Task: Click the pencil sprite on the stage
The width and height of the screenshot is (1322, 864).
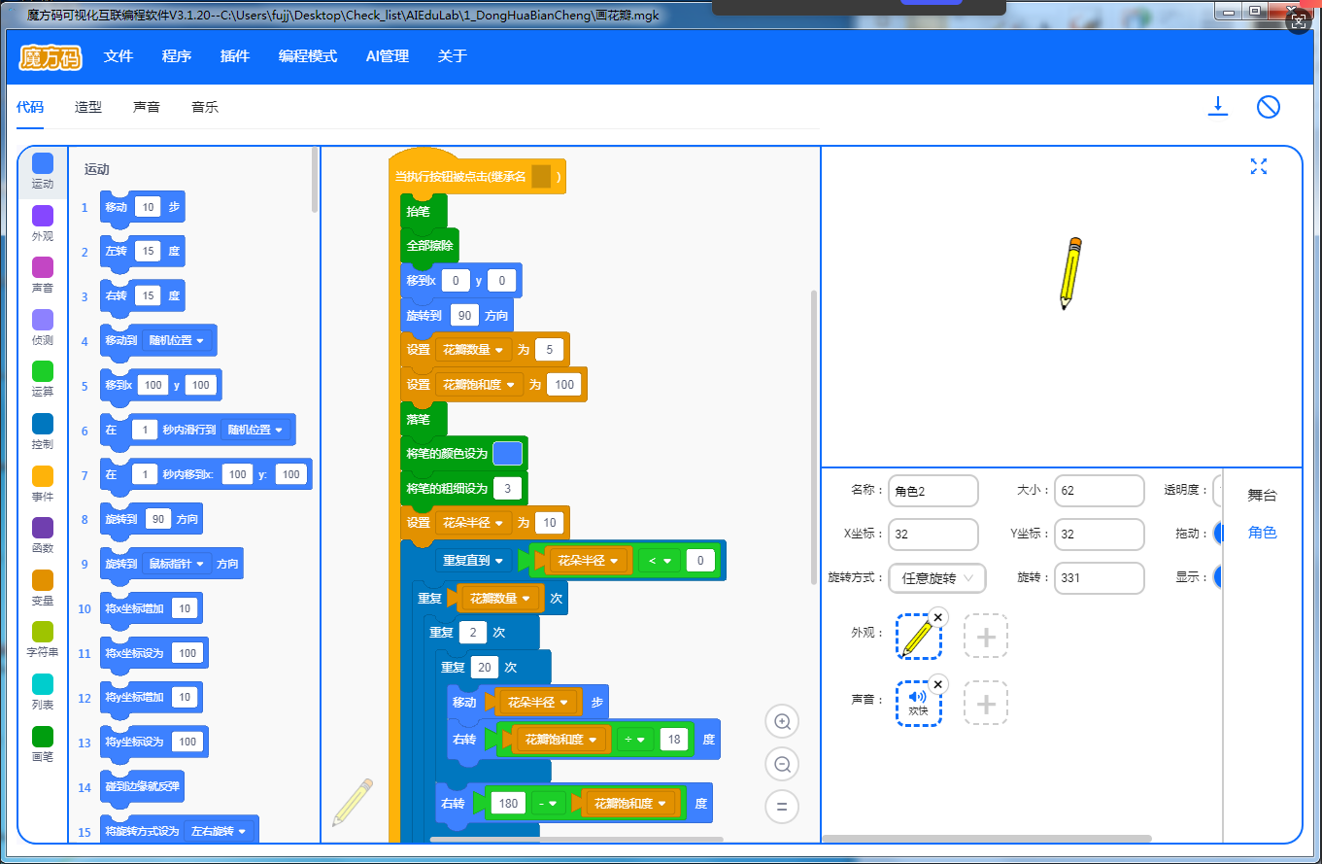Action: [1069, 274]
